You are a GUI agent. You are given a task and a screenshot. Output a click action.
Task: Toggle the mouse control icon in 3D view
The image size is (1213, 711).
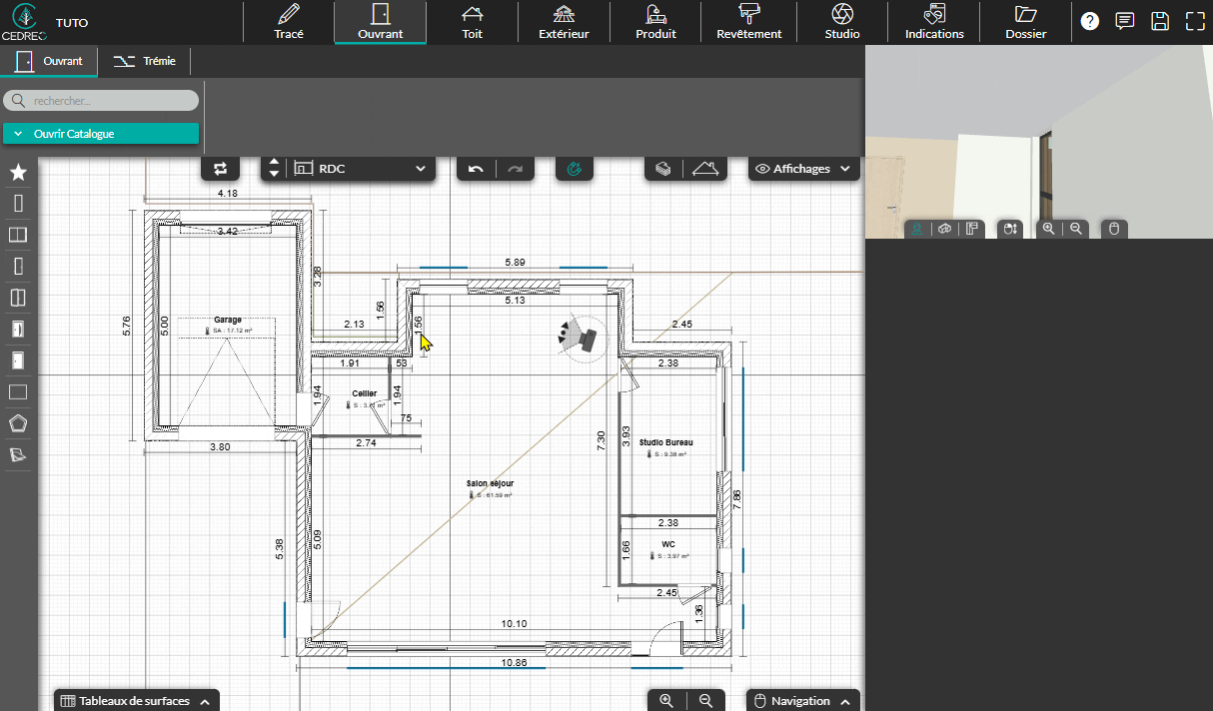coord(1115,229)
